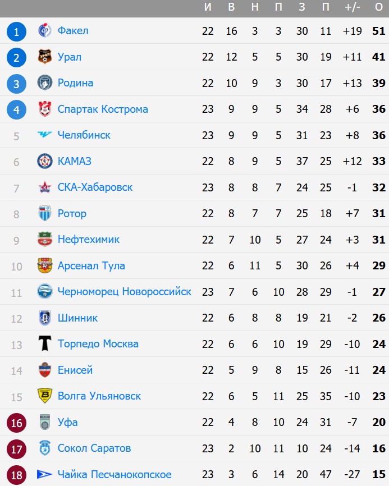Screen dimensions: 389x486
Task: Click the Уфа team name
Action: point(67,422)
